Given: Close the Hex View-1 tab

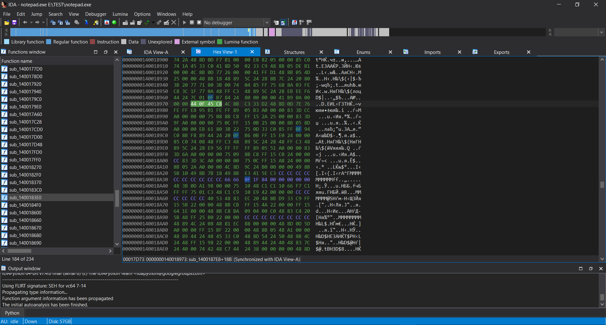Looking at the screenshot, I should coord(252,52).
